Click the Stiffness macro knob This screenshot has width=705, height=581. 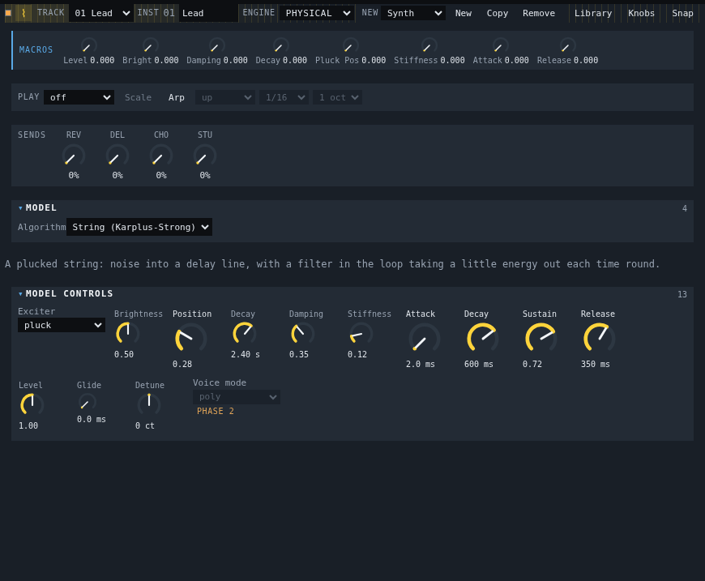[x=429, y=46]
